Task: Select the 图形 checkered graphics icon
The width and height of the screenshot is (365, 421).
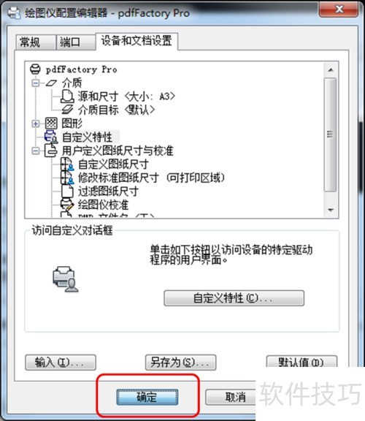Action: [x=51, y=124]
